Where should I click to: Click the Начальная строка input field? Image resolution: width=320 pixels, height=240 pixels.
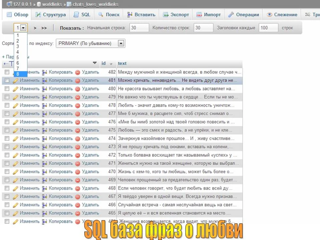[139, 28]
